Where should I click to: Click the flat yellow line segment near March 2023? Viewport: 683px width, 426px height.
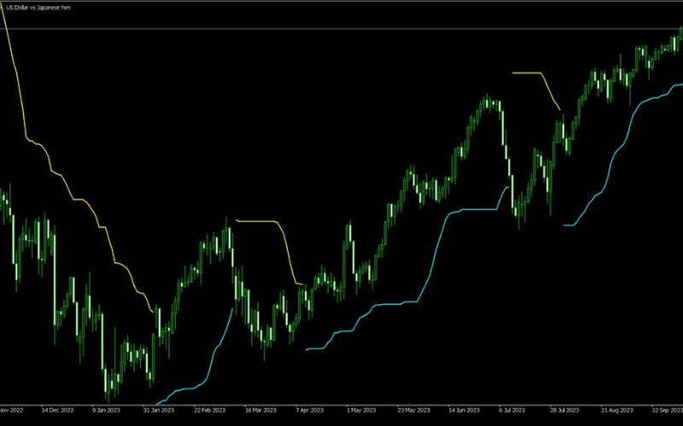point(256,222)
